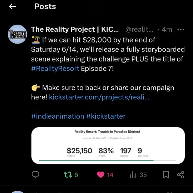193x193 pixels.
Task: Open the kickstarter.com campaign link
Action: point(99,97)
